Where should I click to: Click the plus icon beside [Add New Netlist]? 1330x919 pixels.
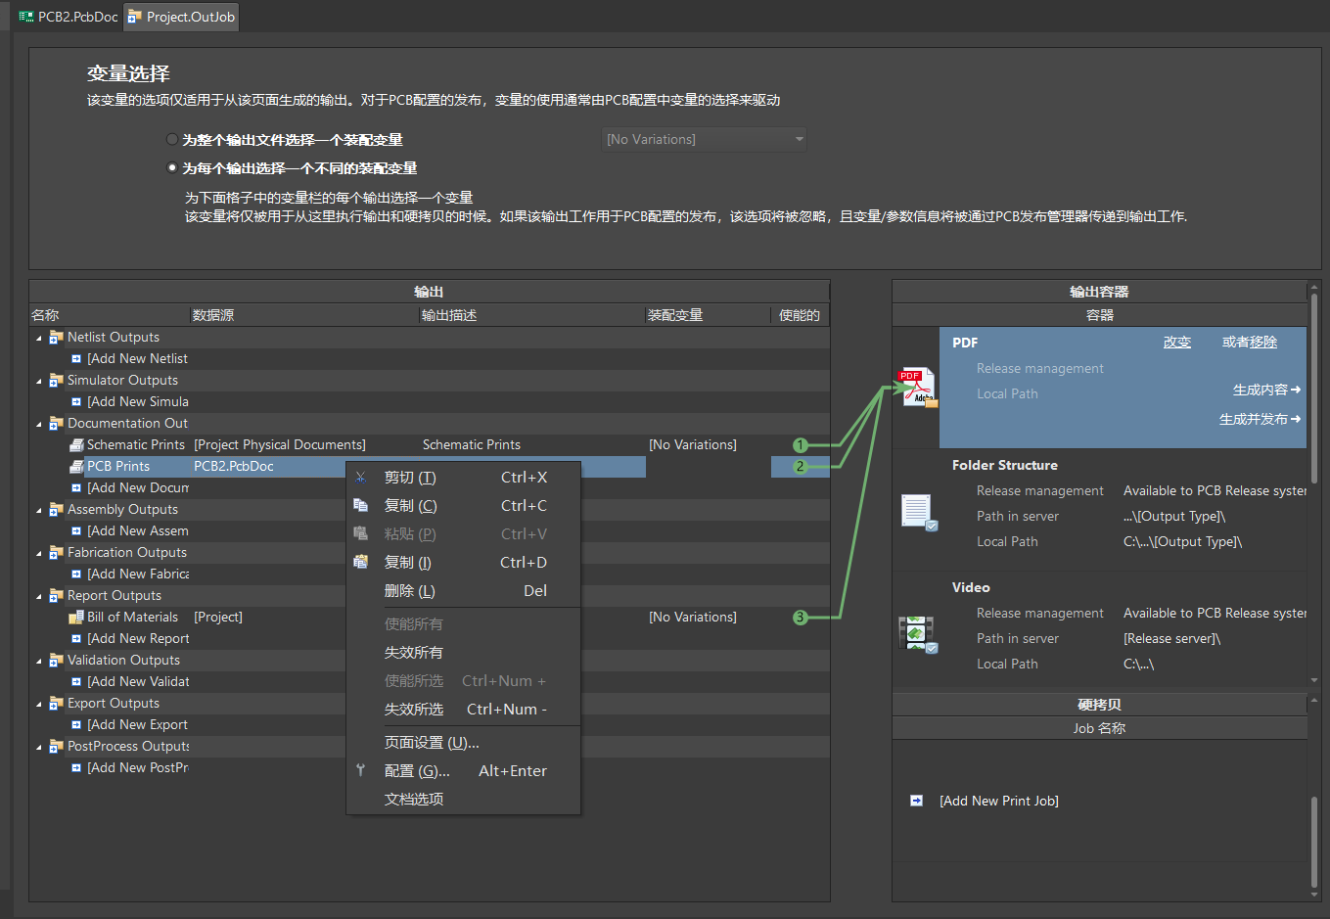77,358
